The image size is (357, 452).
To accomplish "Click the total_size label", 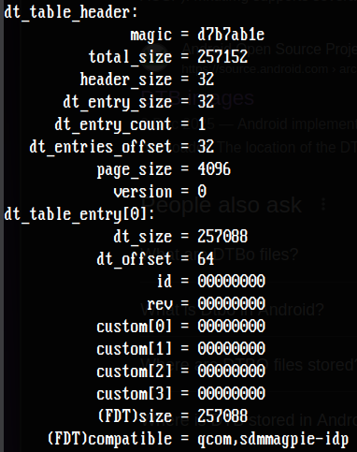I will pos(130,58).
